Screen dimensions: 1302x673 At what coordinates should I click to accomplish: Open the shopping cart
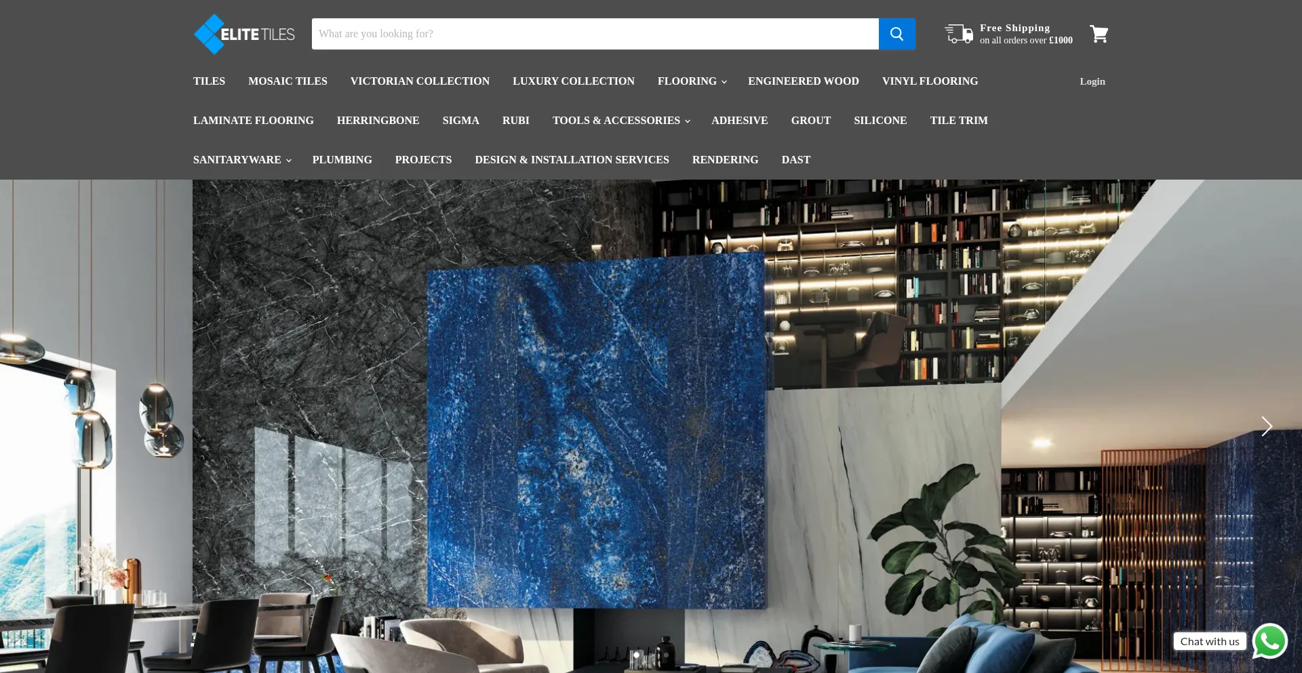(1099, 34)
